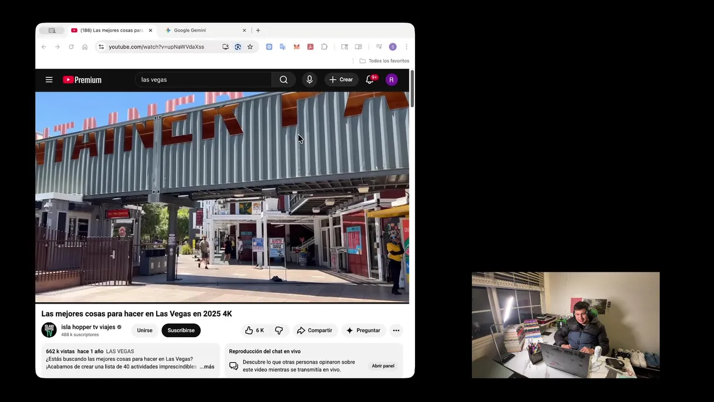Click the 662 k vistas text
Screen dimensions: 714x402
click(x=60, y=351)
